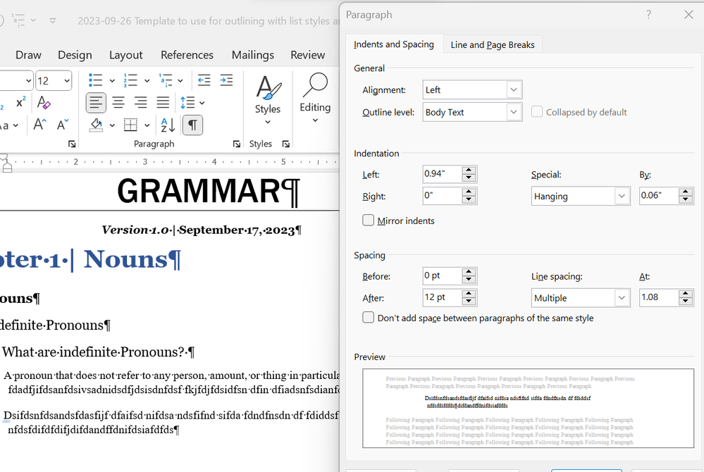Click the At field showing 1.08
This screenshot has height=472, width=704.
coord(659,297)
